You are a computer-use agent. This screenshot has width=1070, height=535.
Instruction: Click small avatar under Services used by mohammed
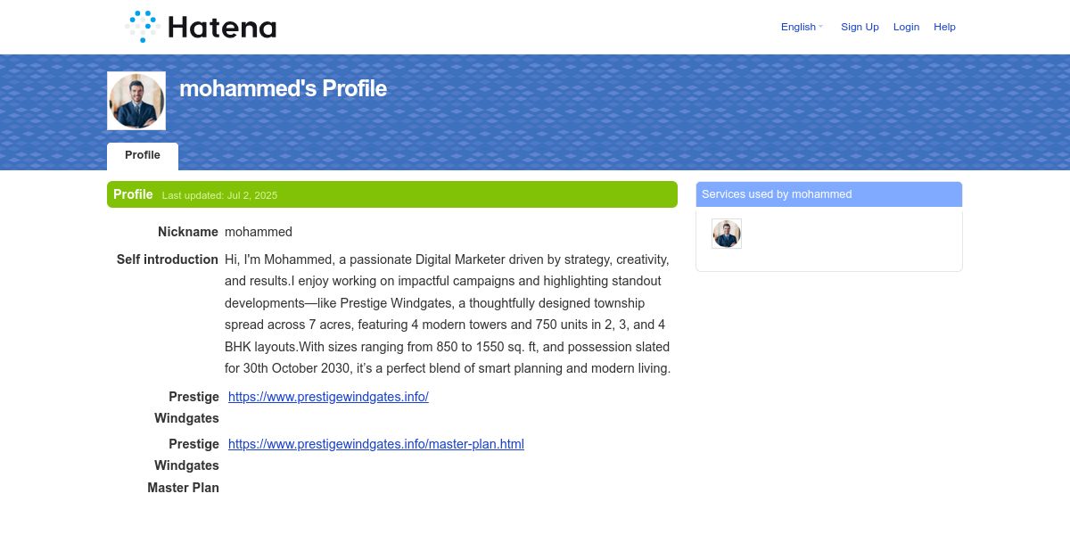pyautogui.click(x=727, y=234)
